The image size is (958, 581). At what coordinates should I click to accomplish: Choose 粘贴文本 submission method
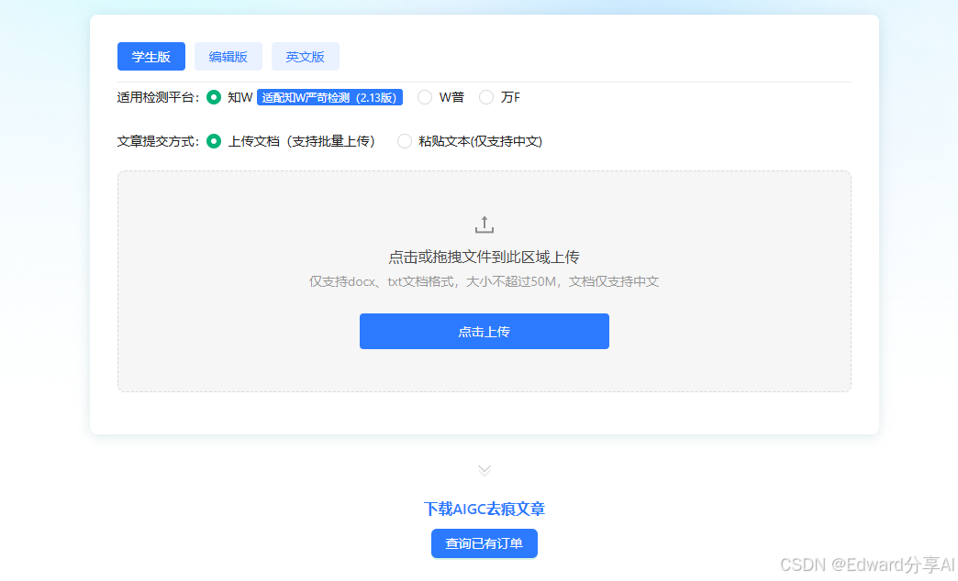pyautogui.click(x=405, y=142)
